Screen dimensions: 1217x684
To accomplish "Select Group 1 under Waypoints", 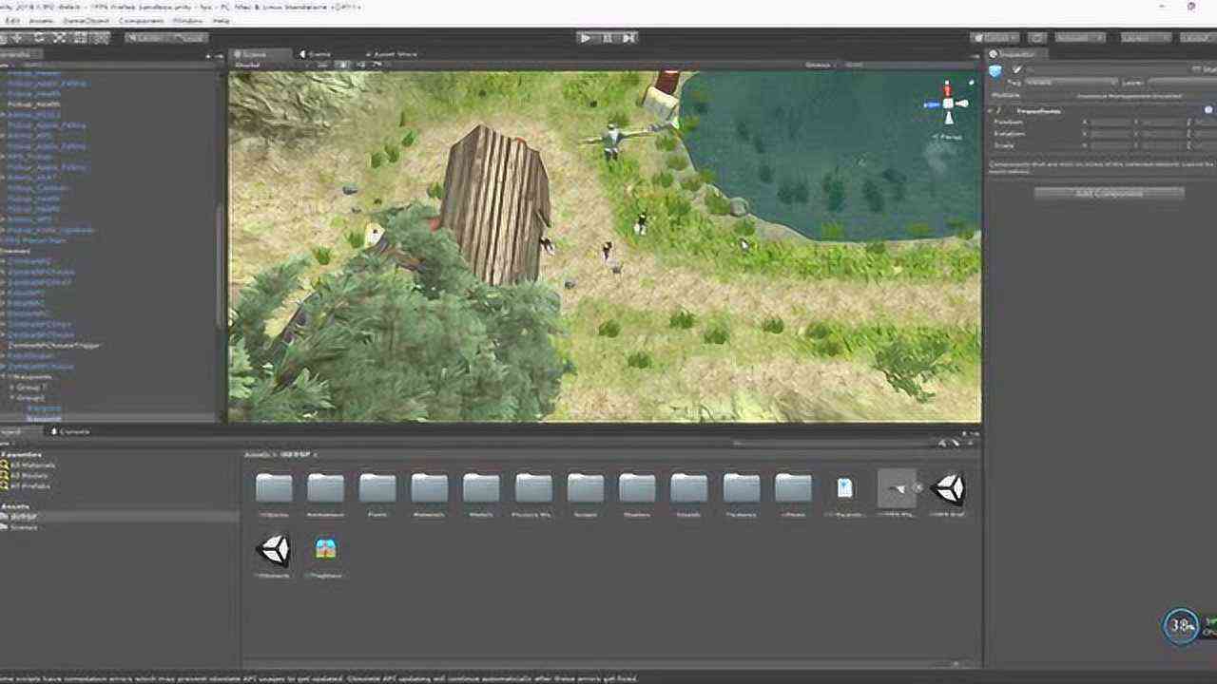I will (31, 387).
